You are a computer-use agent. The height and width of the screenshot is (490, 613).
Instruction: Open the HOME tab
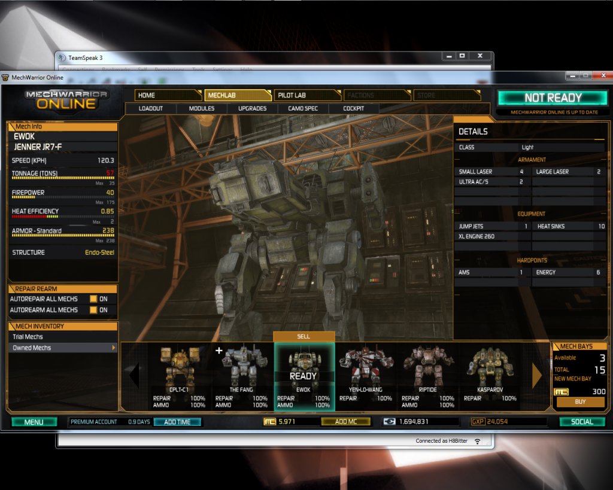coord(168,95)
